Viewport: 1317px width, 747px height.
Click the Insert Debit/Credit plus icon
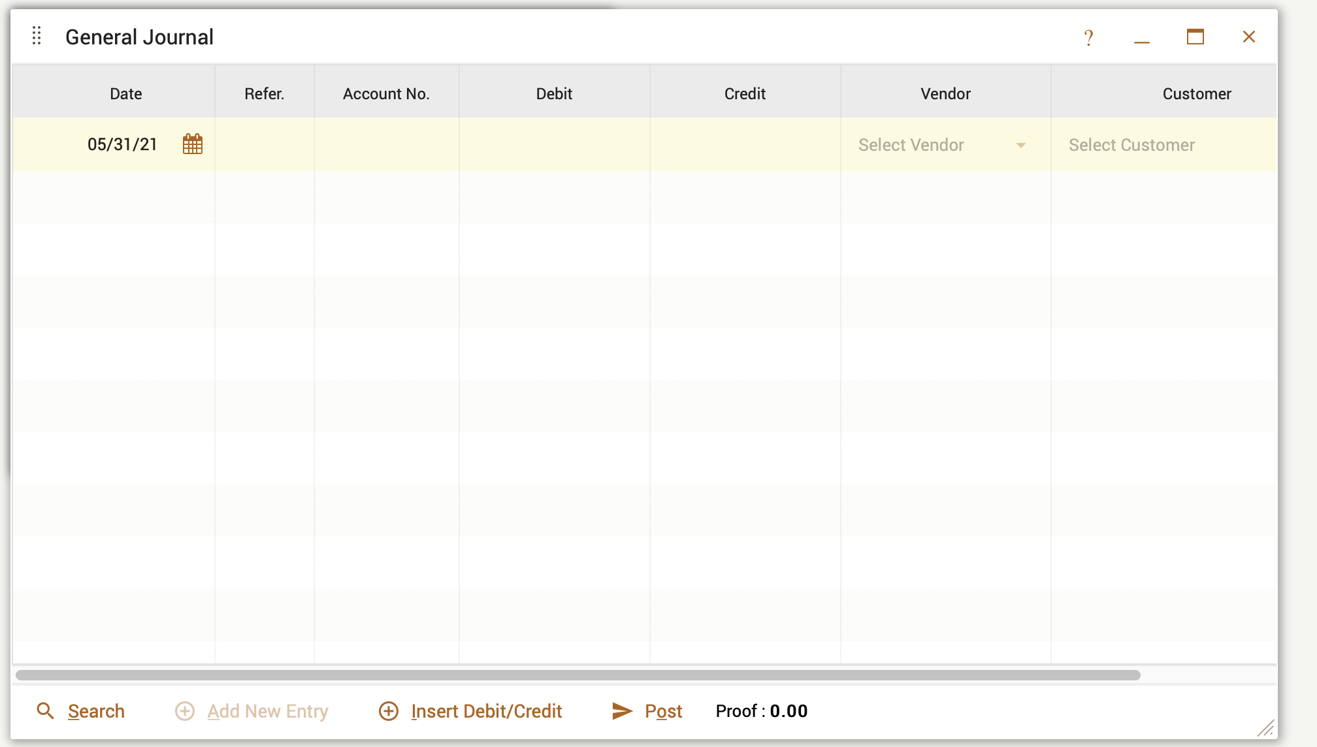[x=389, y=711]
